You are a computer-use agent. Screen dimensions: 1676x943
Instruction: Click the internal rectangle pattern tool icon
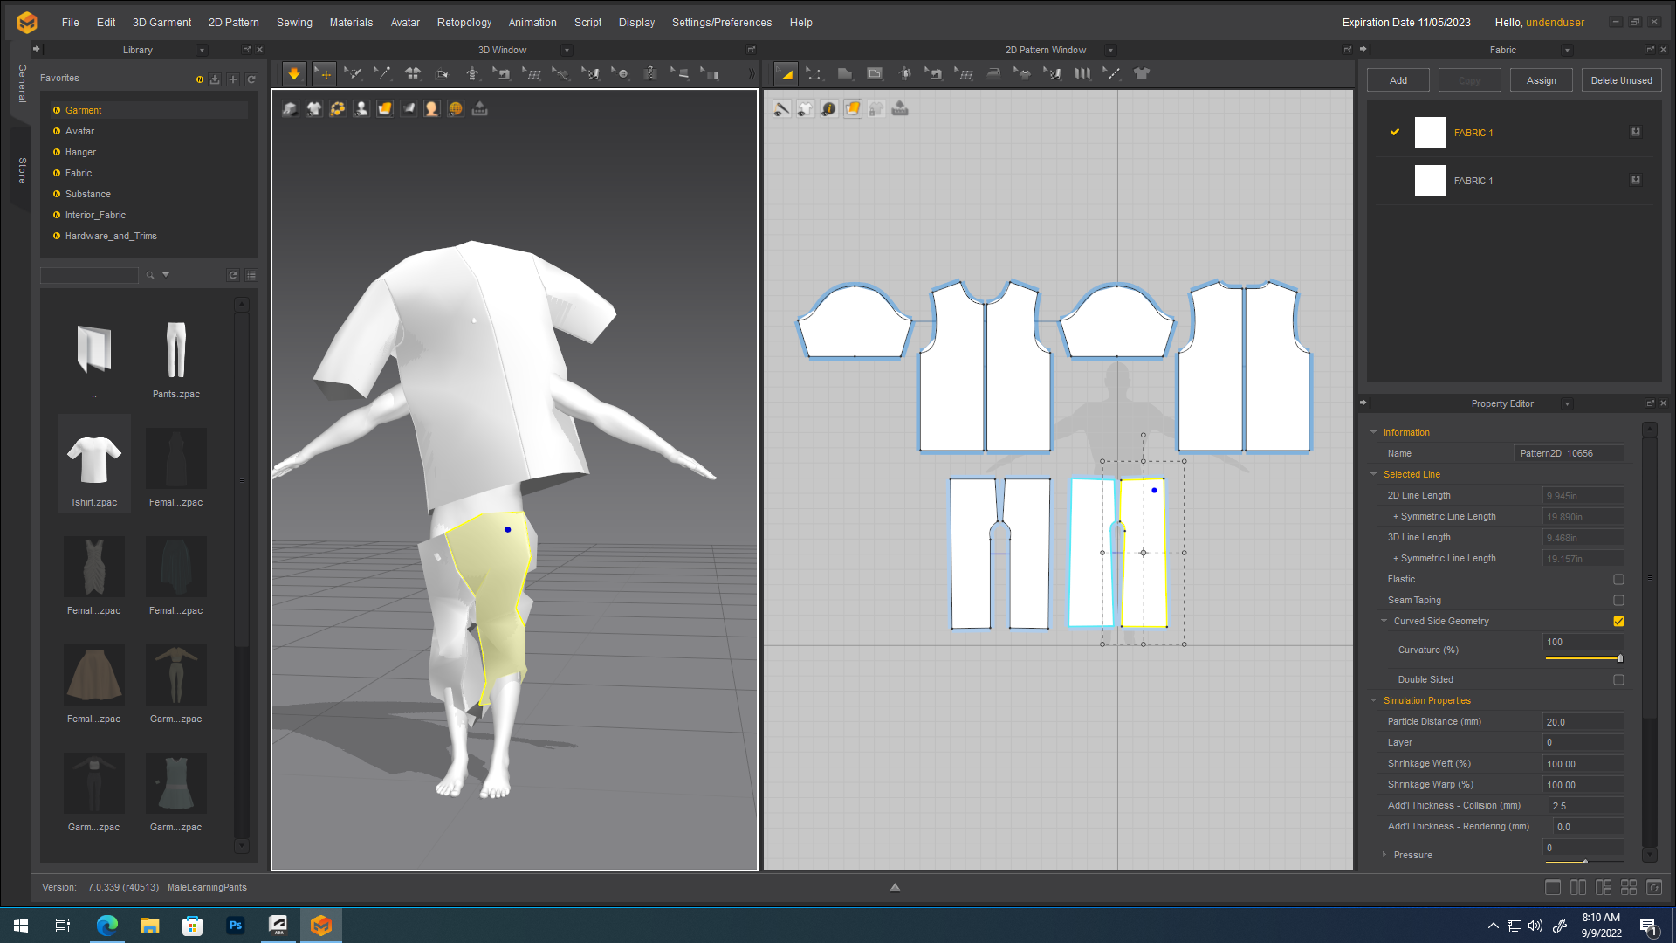875,74
